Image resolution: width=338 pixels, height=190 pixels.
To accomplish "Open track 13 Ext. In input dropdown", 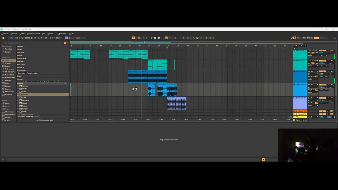I will [x=313, y=71].
